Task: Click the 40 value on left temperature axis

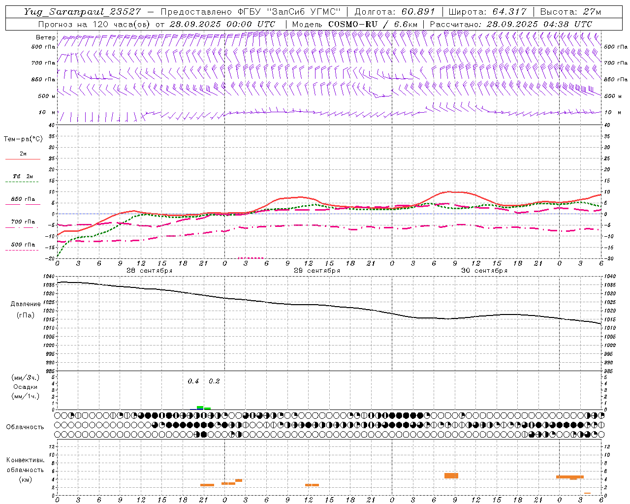Action: tap(51, 126)
